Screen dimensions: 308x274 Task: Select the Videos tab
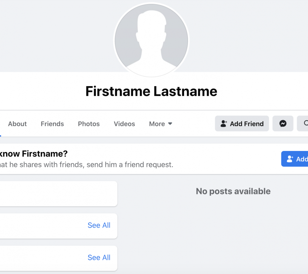(x=124, y=124)
